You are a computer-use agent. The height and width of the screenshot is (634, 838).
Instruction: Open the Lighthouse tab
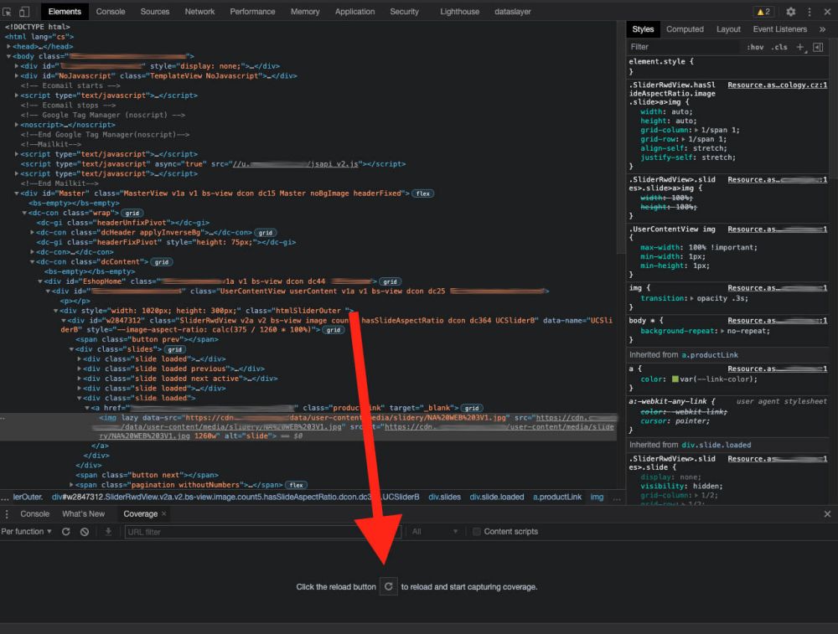(459, 12)
